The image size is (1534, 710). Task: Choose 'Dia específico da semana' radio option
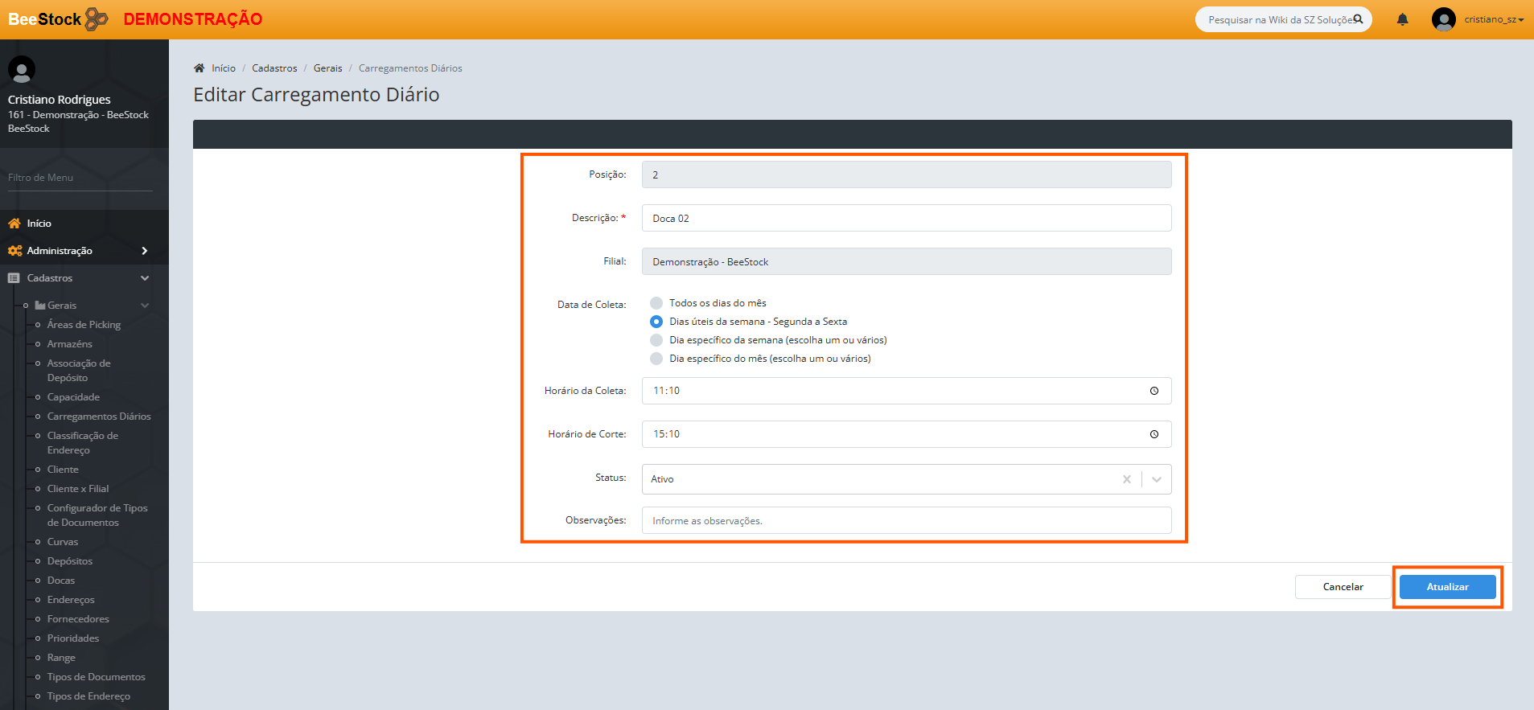656,340
